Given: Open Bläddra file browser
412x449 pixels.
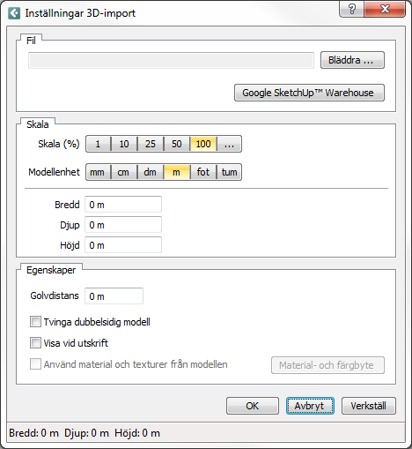Looking at the screenshot, I should (x=352, y=60).
